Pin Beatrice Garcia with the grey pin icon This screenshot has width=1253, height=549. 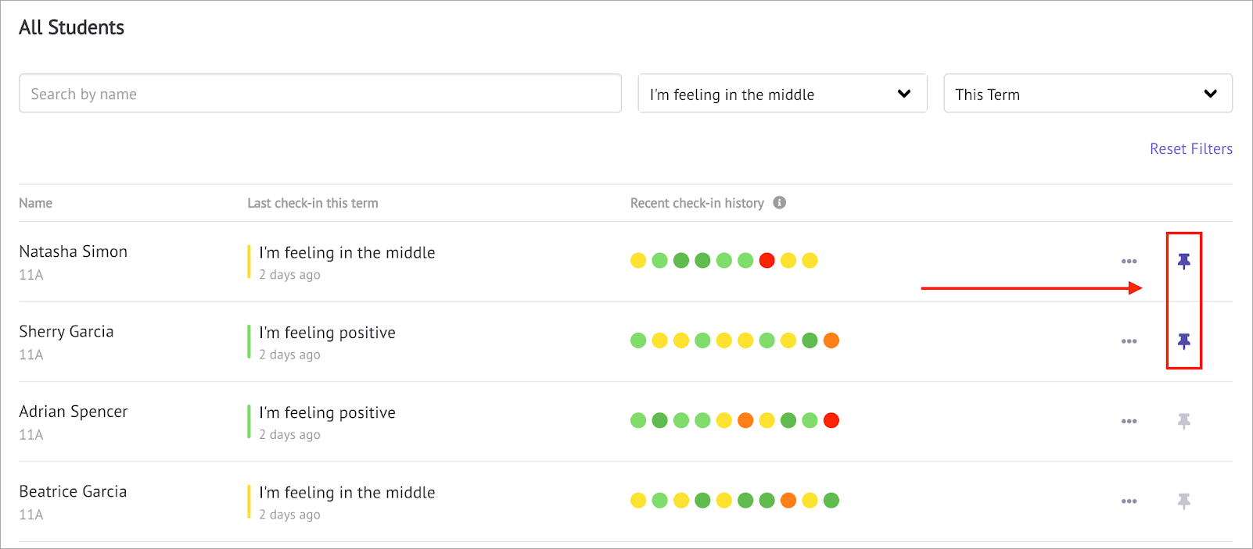(x=1184, y=501)
